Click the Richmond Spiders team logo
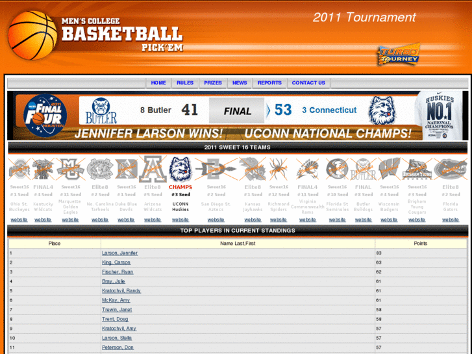The width and height of the screenshot is (472, 354). (x=279, y=169)
